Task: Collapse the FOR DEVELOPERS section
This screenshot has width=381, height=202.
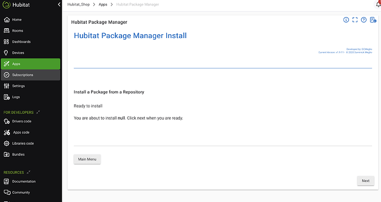Action: 38,112
